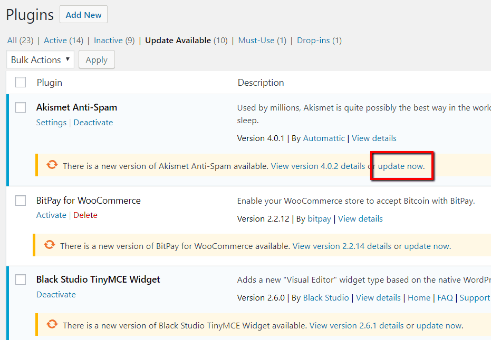491x340 pixels.
Task: Click the Plugin column header
Action: (x=50, y=83)
